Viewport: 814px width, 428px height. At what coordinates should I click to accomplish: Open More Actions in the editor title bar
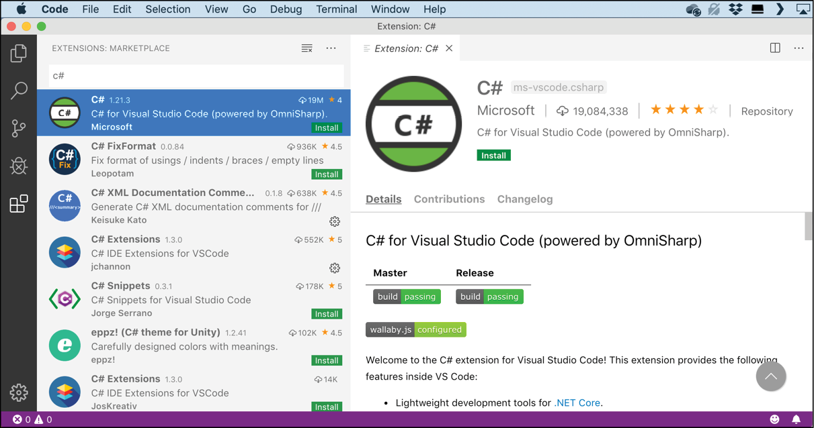(799, 48)
